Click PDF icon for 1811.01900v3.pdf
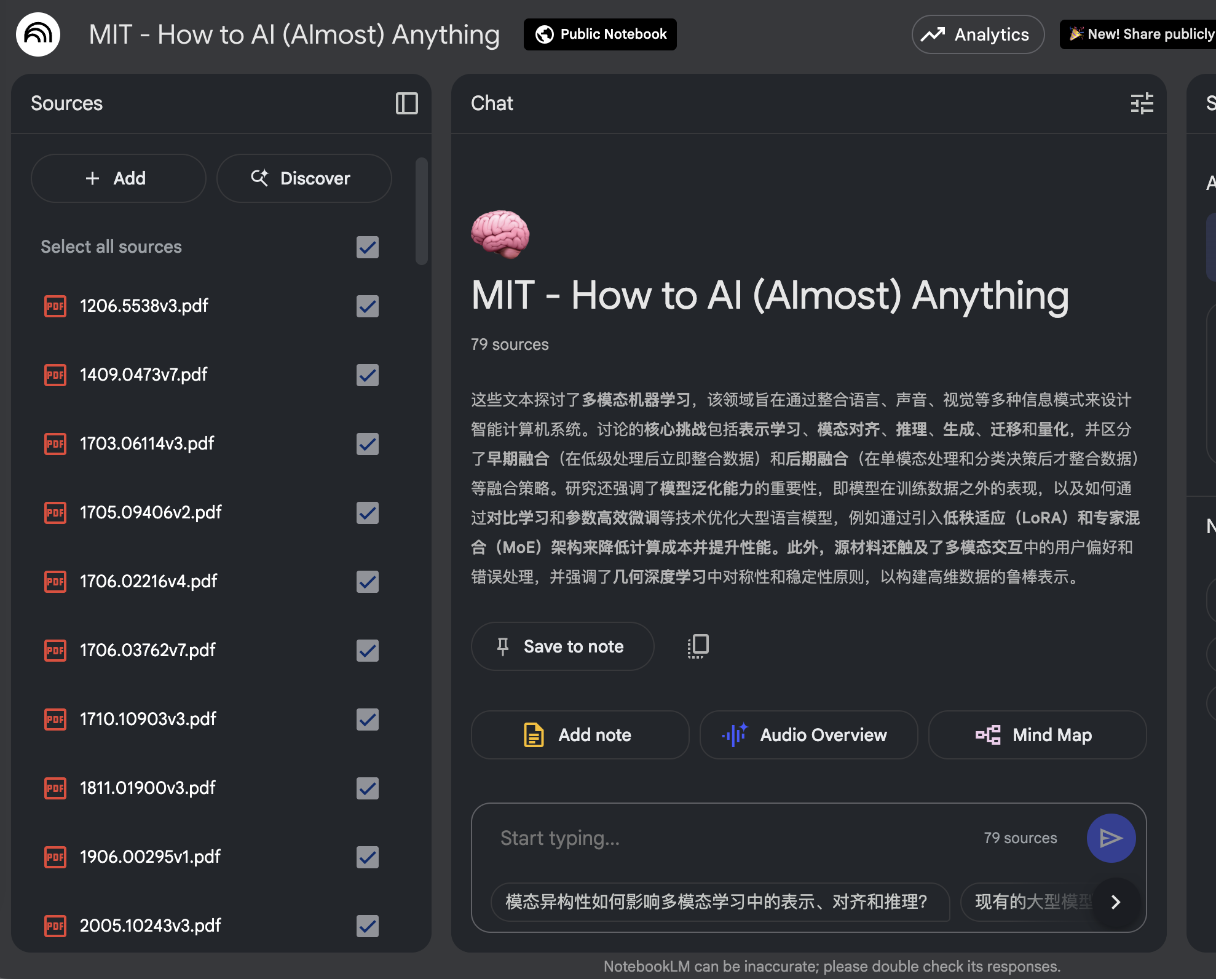Viewport: 1216px width, 979px height. (55, 788)
